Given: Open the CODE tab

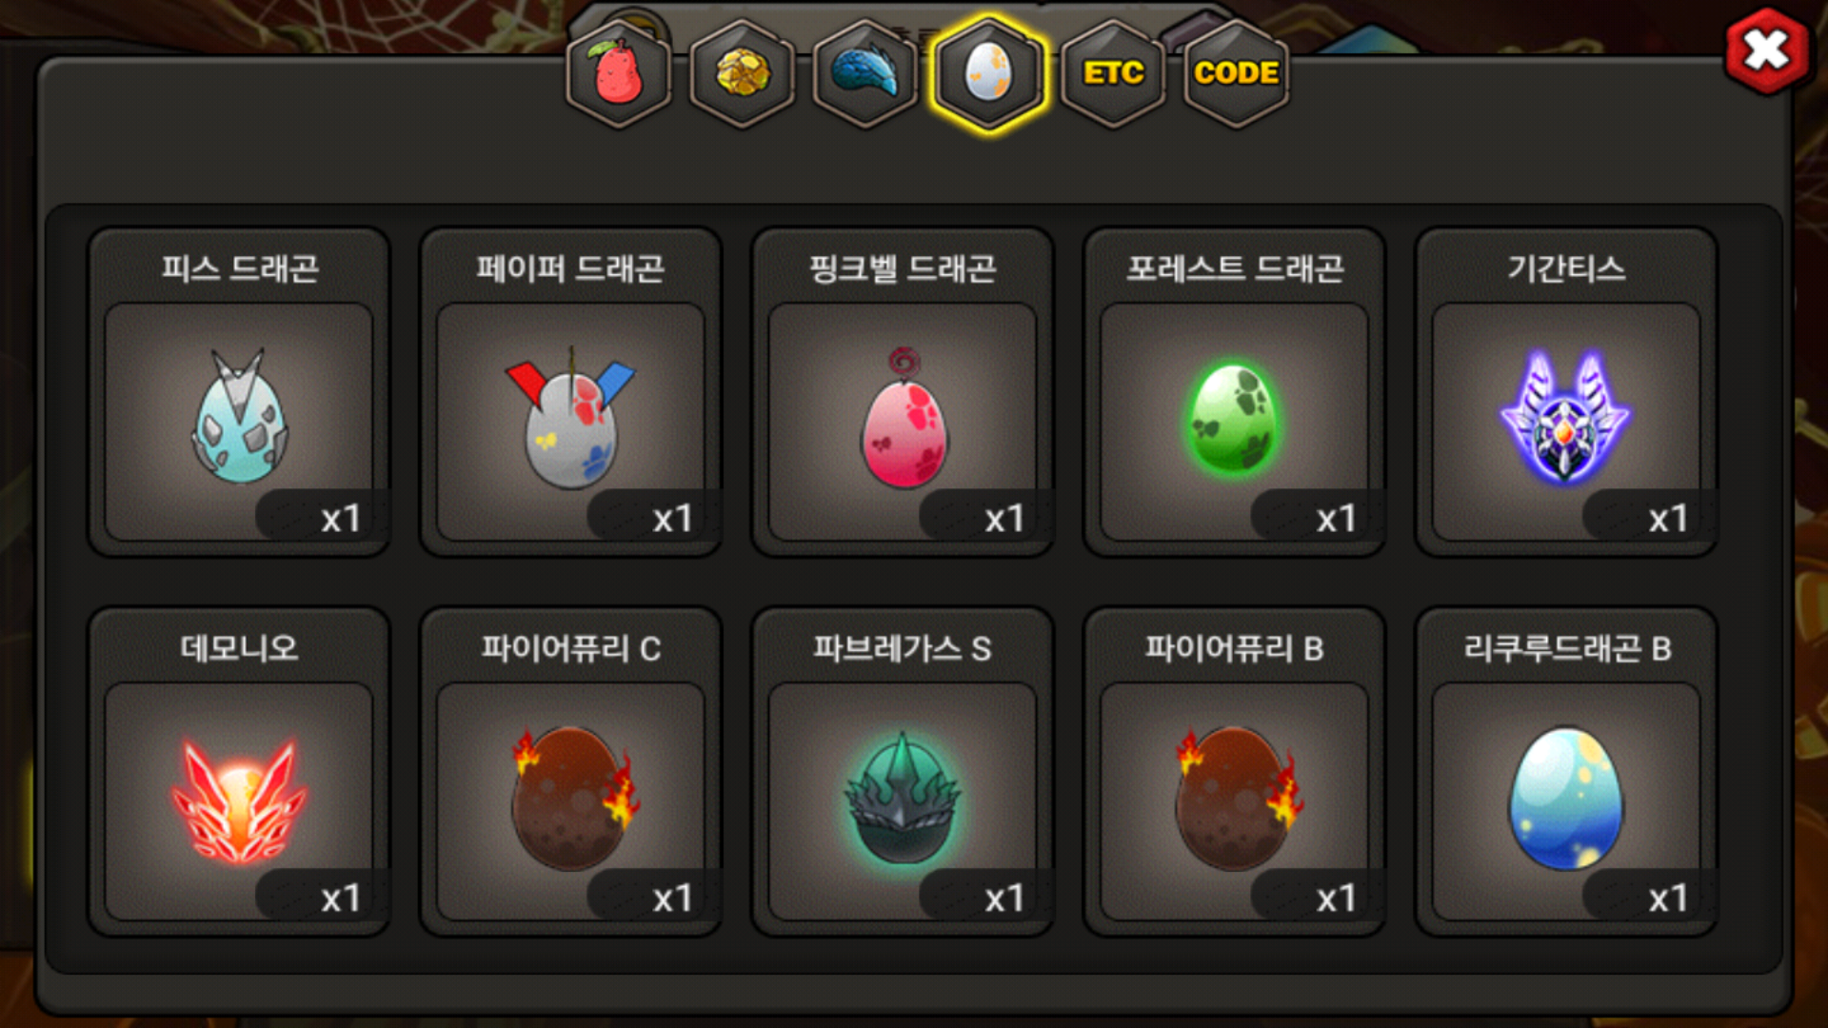Looking at the screenshot, I should pyautogui.click(x=1236, y=73).
